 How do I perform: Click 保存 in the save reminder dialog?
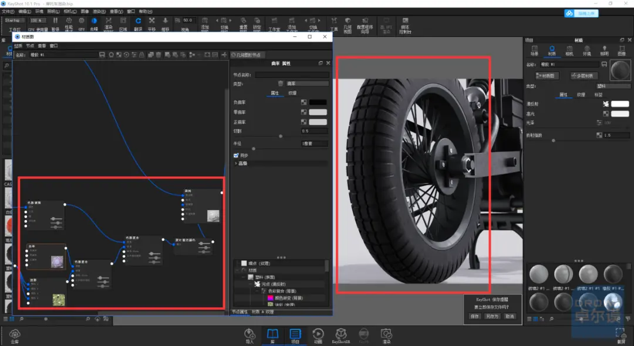tap(475, 317)
